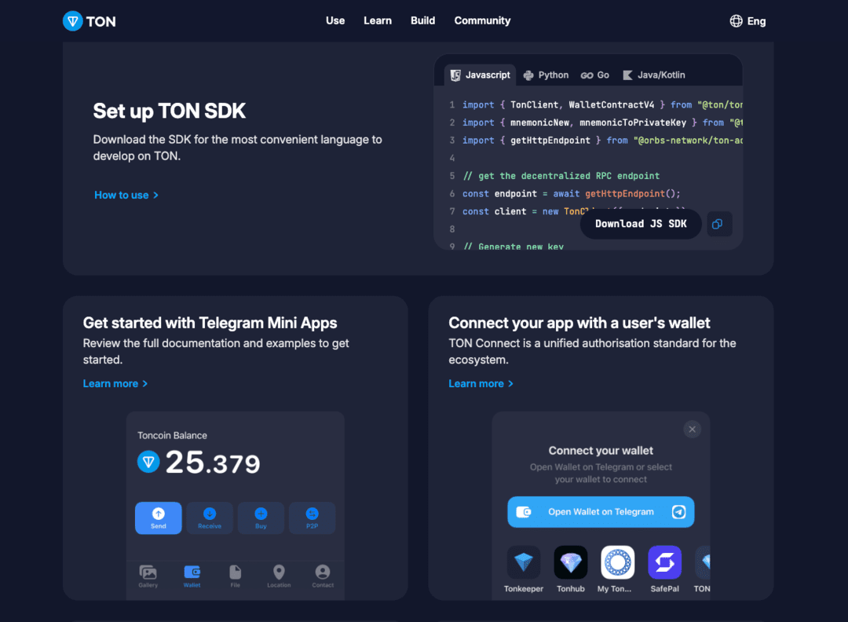The image size is (848, 622).
Task: Follow the How to use link
Action: tap(126, 195)
